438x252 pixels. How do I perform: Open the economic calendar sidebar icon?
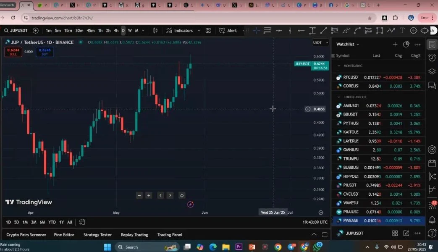click(x=432, y=163)
